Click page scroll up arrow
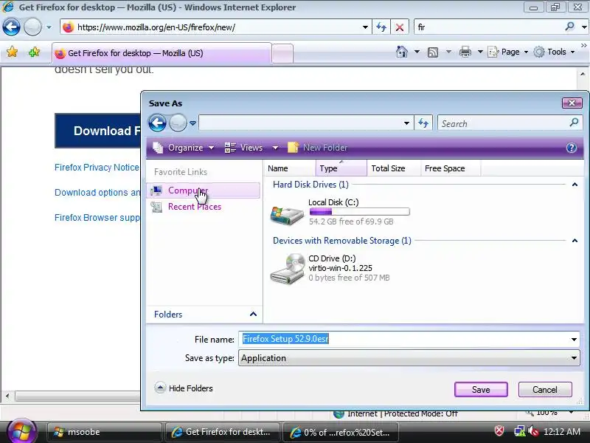The image size is (590, 443). click(583, 75)
